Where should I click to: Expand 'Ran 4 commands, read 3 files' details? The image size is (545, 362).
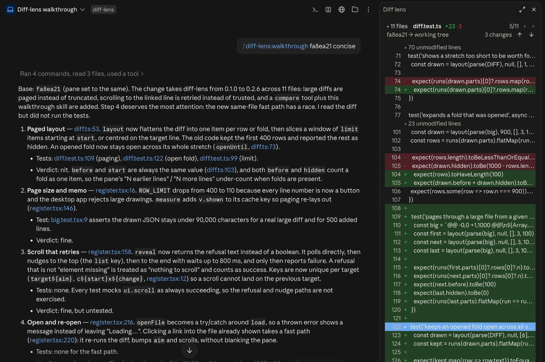click(82, 74)
